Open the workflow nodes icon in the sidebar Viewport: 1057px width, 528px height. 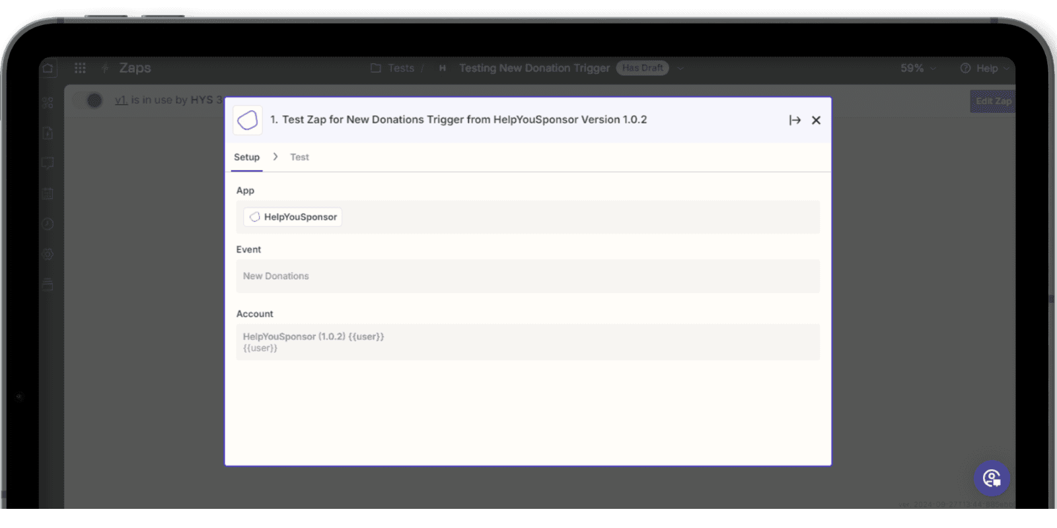point(48,102)
